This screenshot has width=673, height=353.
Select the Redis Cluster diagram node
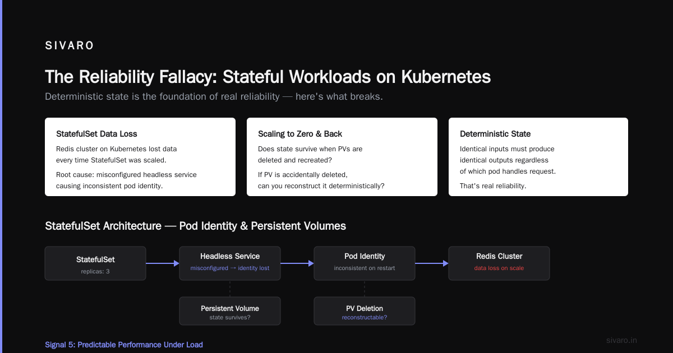499,263
